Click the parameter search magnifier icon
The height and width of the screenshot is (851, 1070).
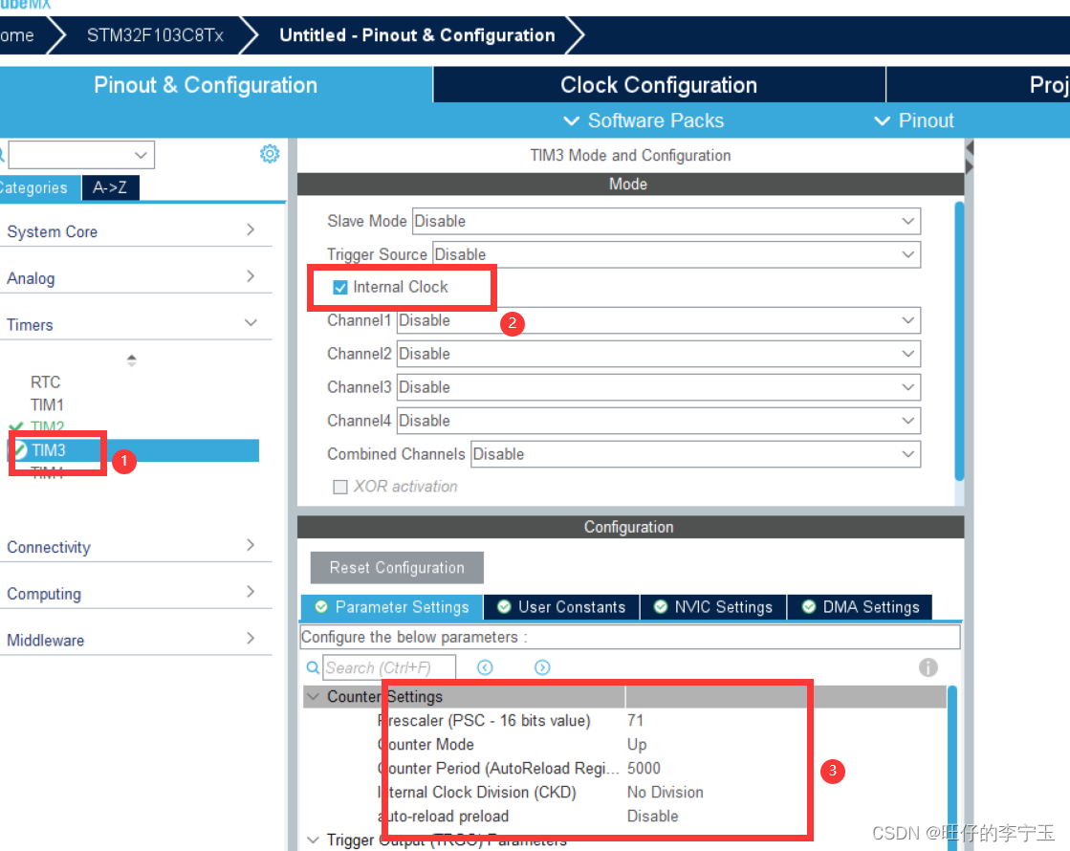click(x=313, y=667)
